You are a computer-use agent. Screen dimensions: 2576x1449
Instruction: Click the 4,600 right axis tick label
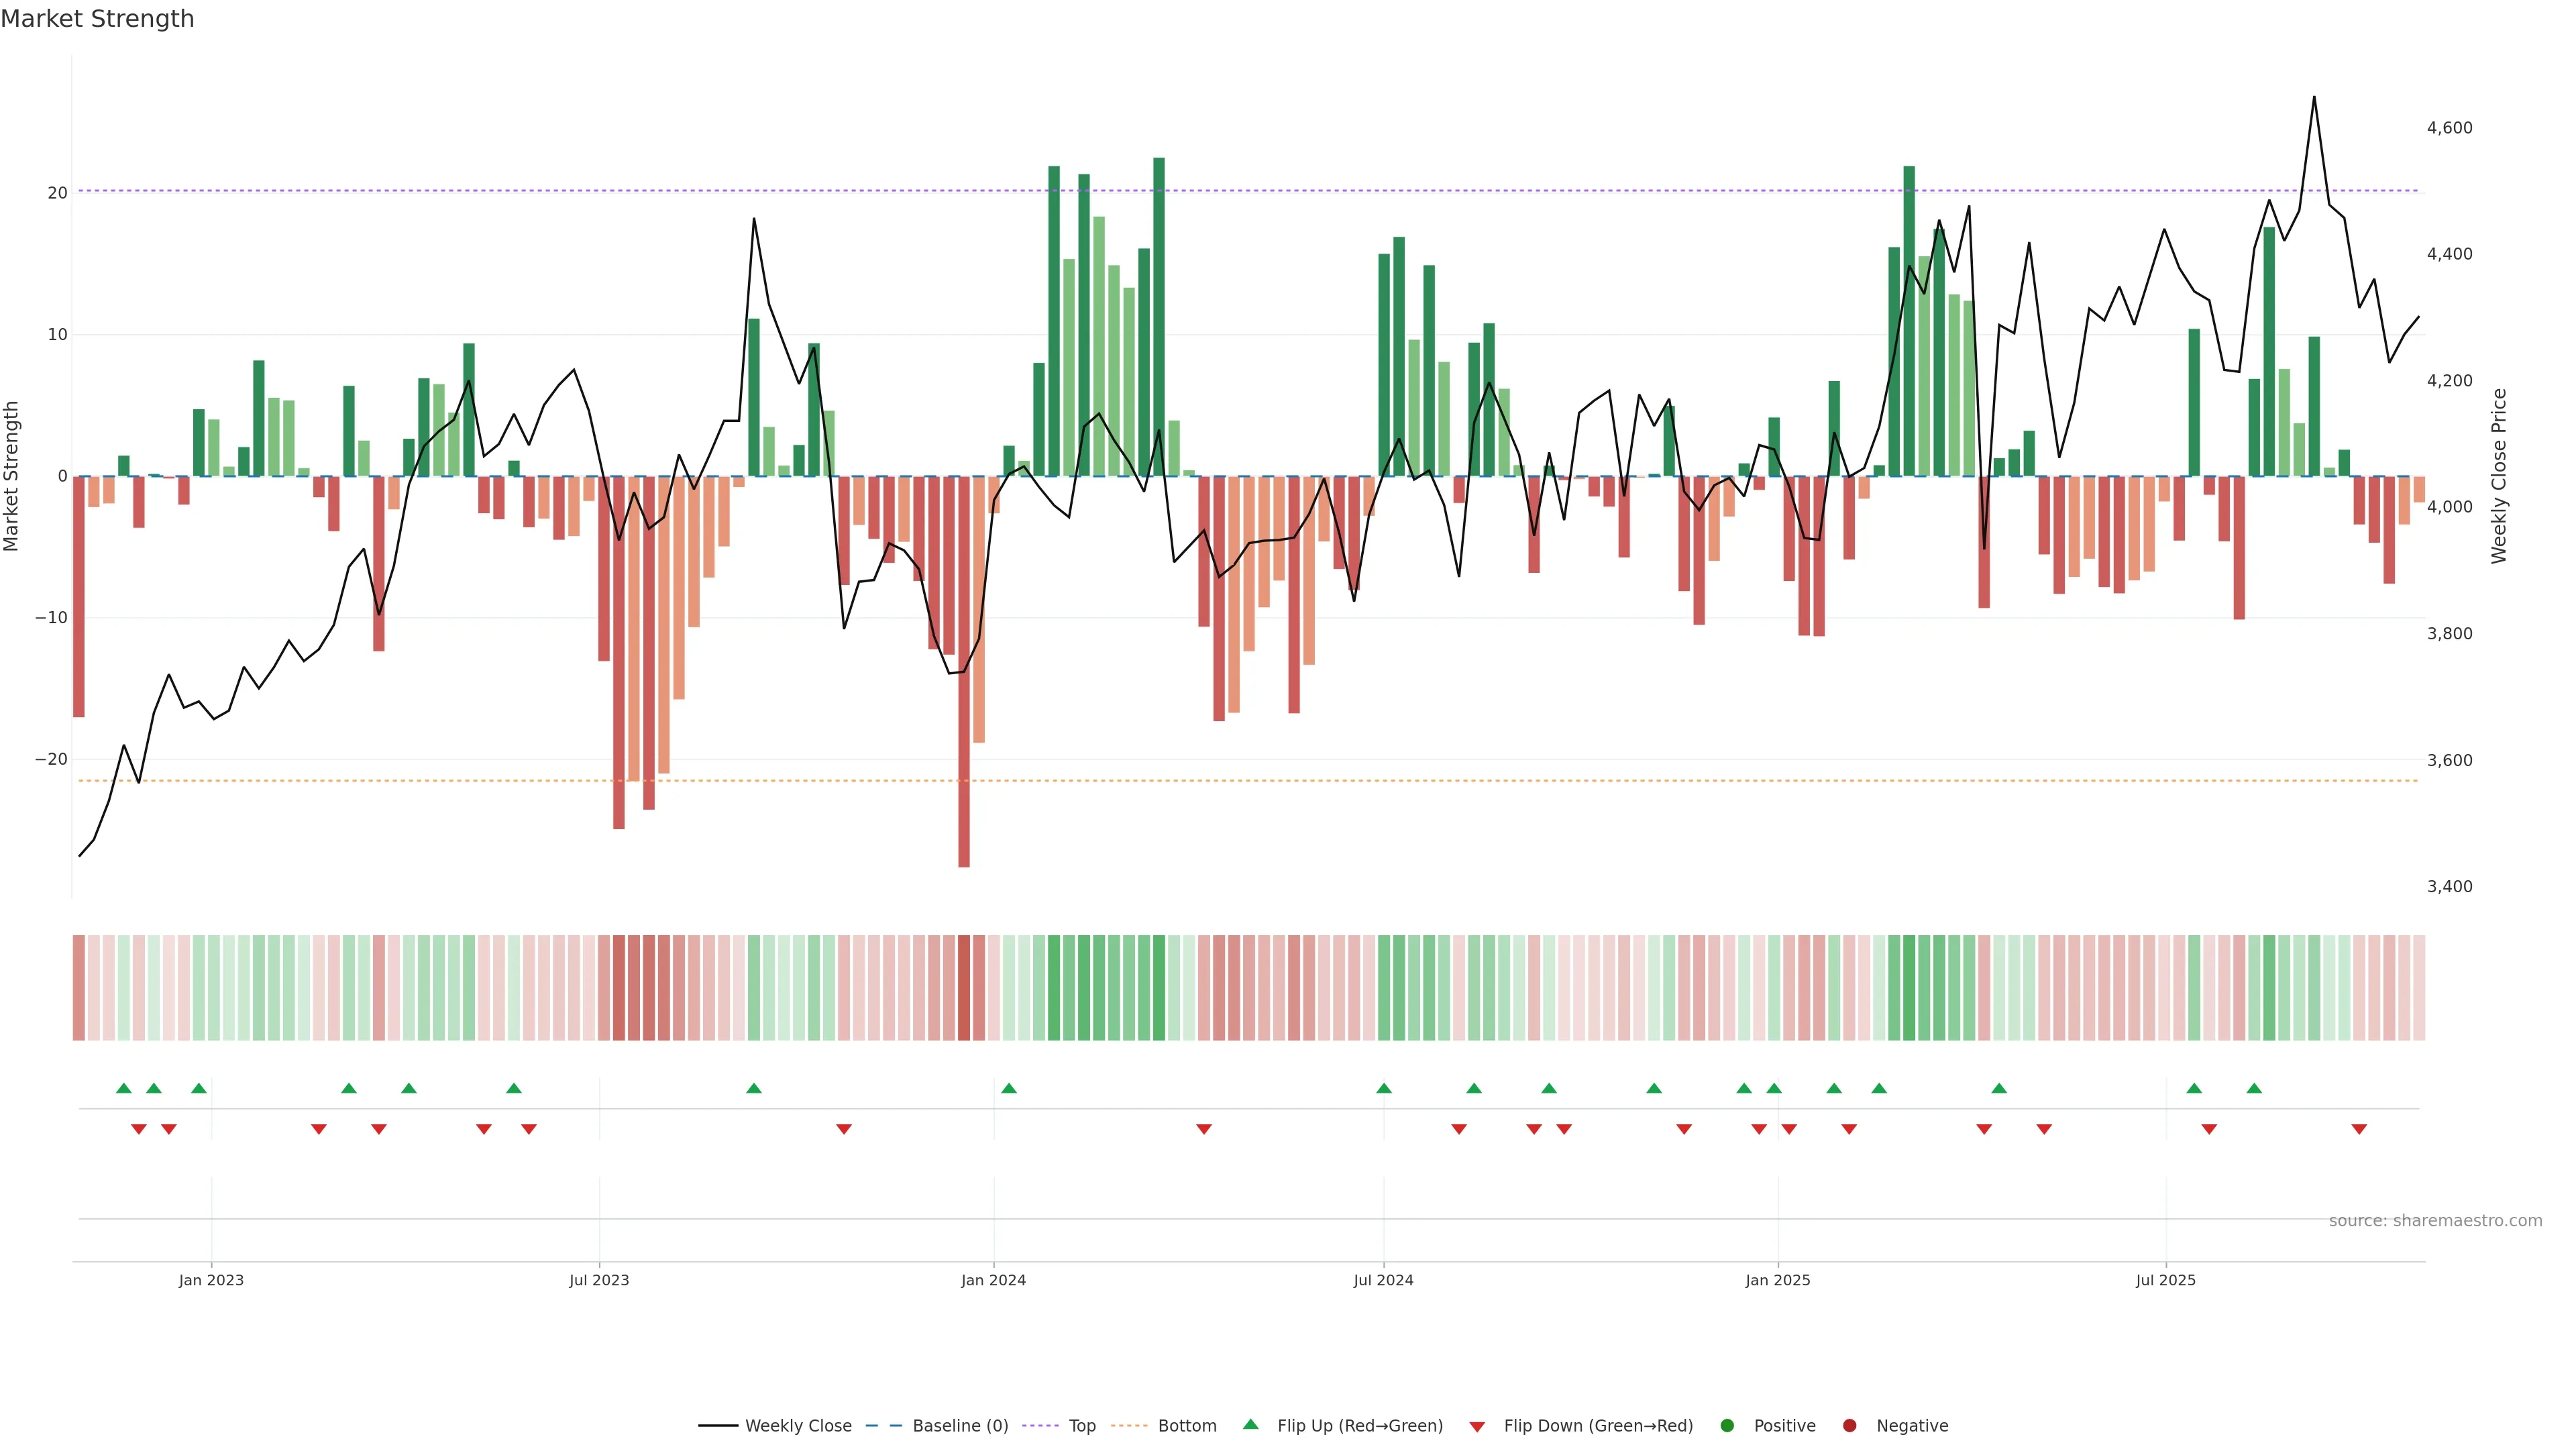(x=2449, y=128)
